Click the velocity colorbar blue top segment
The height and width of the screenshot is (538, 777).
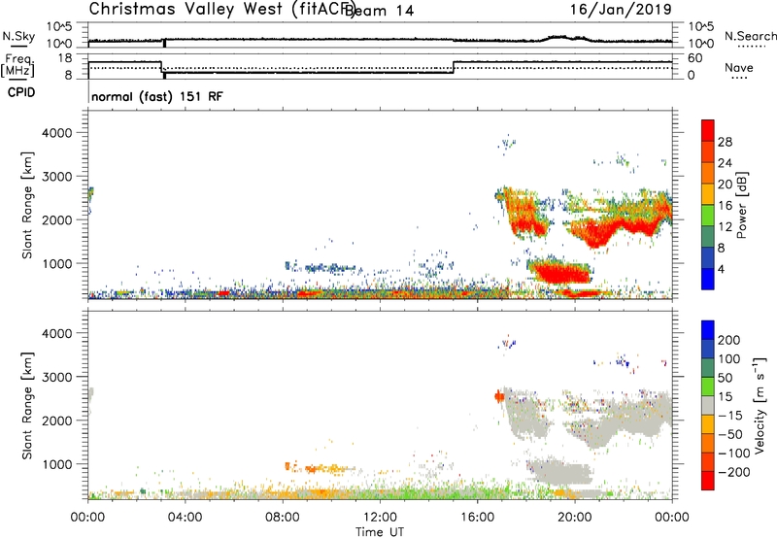point(708,330)
